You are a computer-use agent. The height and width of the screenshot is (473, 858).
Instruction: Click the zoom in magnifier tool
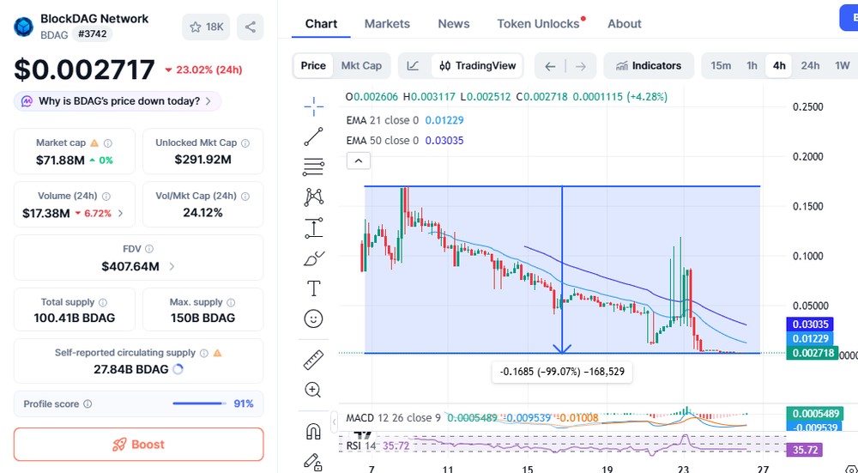click(313, 390)
